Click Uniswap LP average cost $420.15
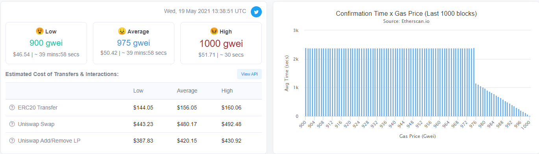This screenshot has height=154, width=539. (x=187, y=141)
